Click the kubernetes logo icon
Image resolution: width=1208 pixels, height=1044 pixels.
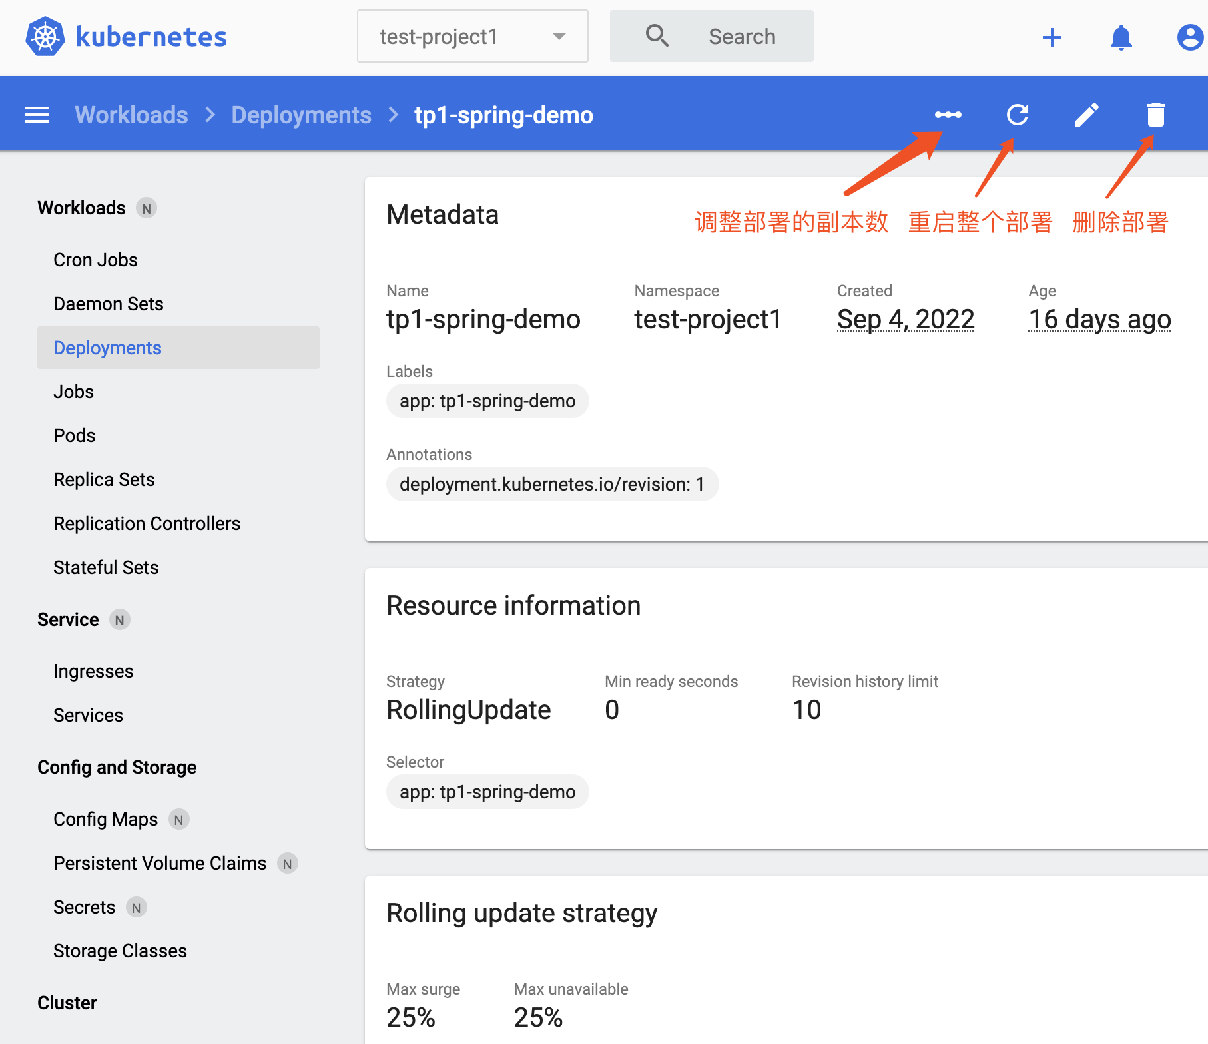[x=44, y=36]
